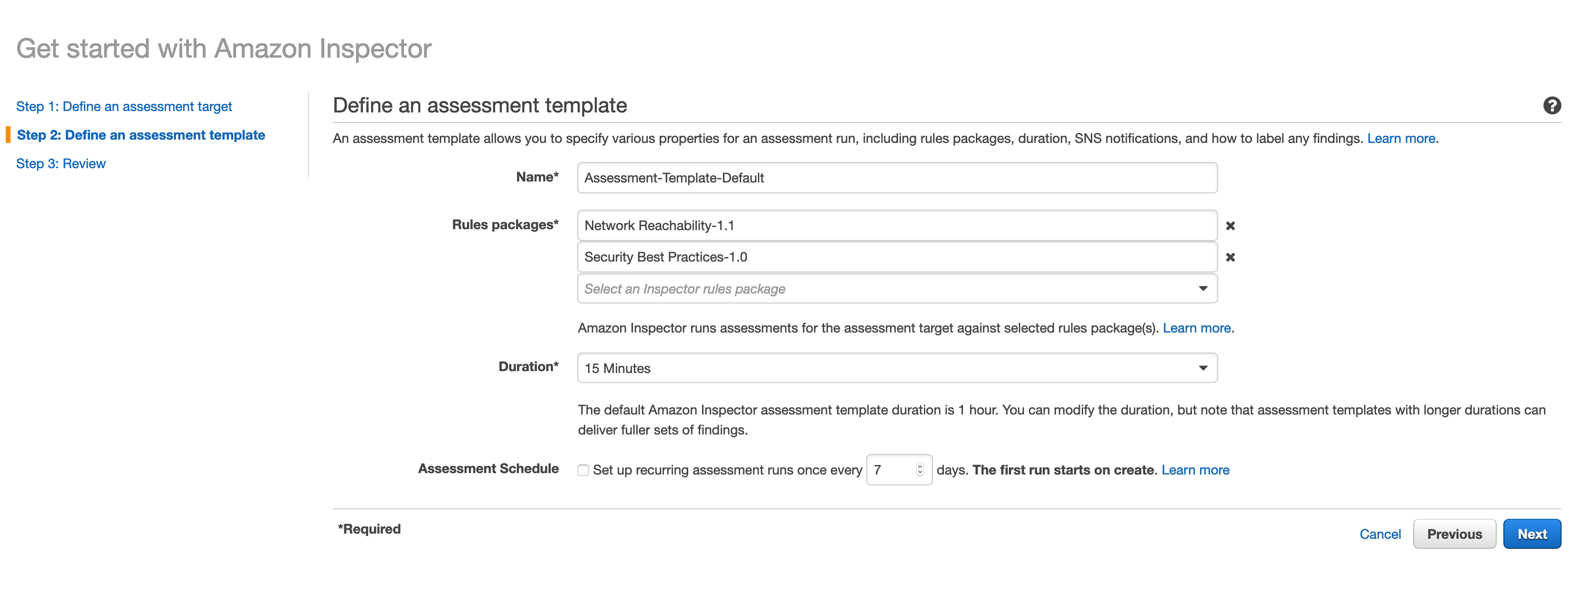Click the Next button

[1534, 533]
